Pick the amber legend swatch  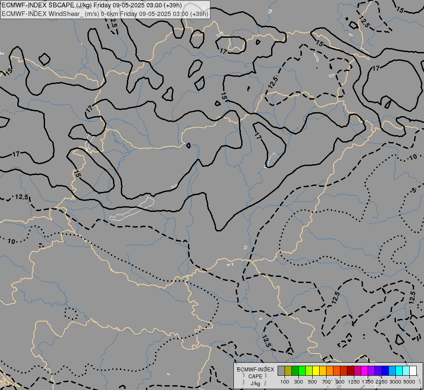323,370
